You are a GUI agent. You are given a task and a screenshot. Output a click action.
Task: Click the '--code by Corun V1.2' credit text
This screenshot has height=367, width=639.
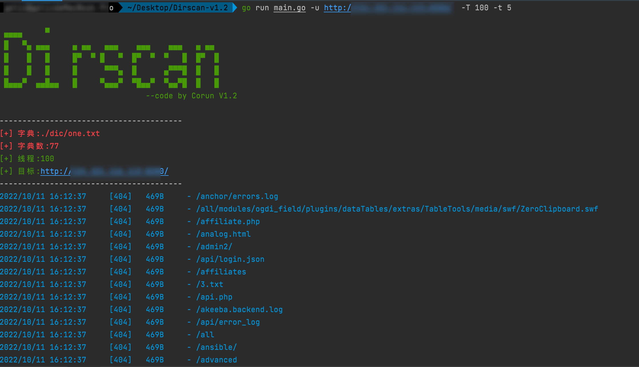click(x=191, y=96)
